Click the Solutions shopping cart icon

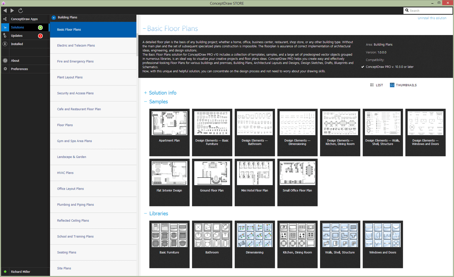5,27
